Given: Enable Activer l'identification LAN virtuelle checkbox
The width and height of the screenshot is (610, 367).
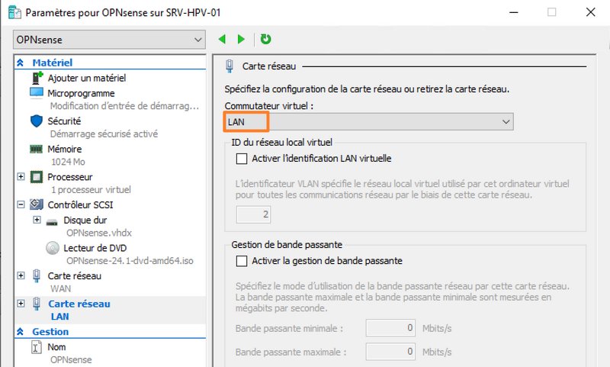Looking at the screenshot, I should click(242, 159).
